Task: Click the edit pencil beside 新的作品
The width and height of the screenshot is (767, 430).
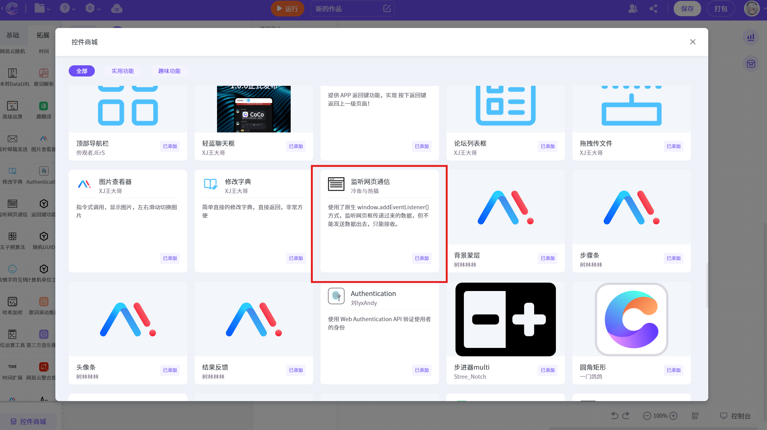Action: pos(387,9)
